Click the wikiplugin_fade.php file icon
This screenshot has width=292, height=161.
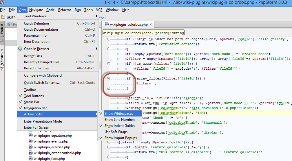click(x=31, y=159)
